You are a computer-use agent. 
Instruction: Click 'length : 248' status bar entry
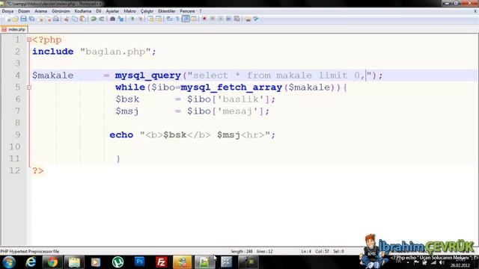(x=242, y=251)
